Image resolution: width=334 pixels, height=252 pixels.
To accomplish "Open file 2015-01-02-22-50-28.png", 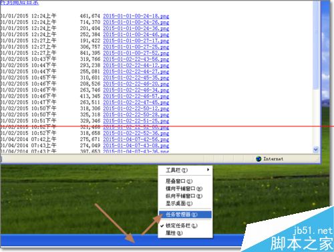I will point(136,115).
